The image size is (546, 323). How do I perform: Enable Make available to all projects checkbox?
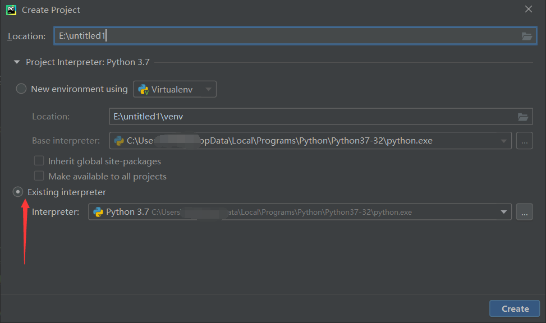click(39, 176)
